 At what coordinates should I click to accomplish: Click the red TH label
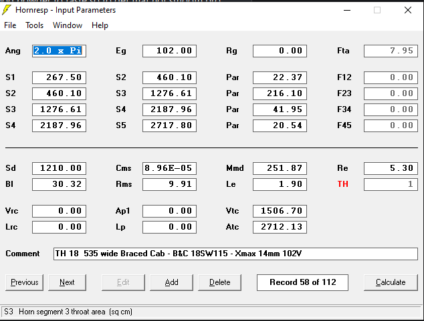pos(342,184)
